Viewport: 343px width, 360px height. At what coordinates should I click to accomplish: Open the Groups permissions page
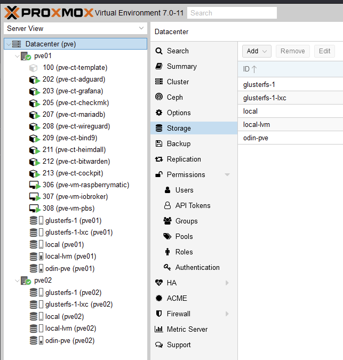(194, 221)
